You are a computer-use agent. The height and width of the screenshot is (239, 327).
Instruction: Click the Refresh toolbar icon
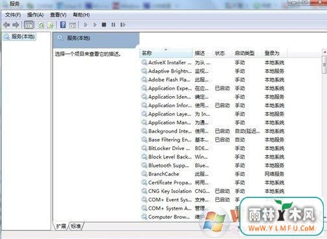41,25
